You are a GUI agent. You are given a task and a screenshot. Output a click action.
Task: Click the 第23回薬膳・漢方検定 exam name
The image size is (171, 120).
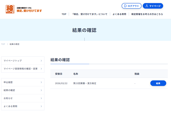tap(85, 83)
